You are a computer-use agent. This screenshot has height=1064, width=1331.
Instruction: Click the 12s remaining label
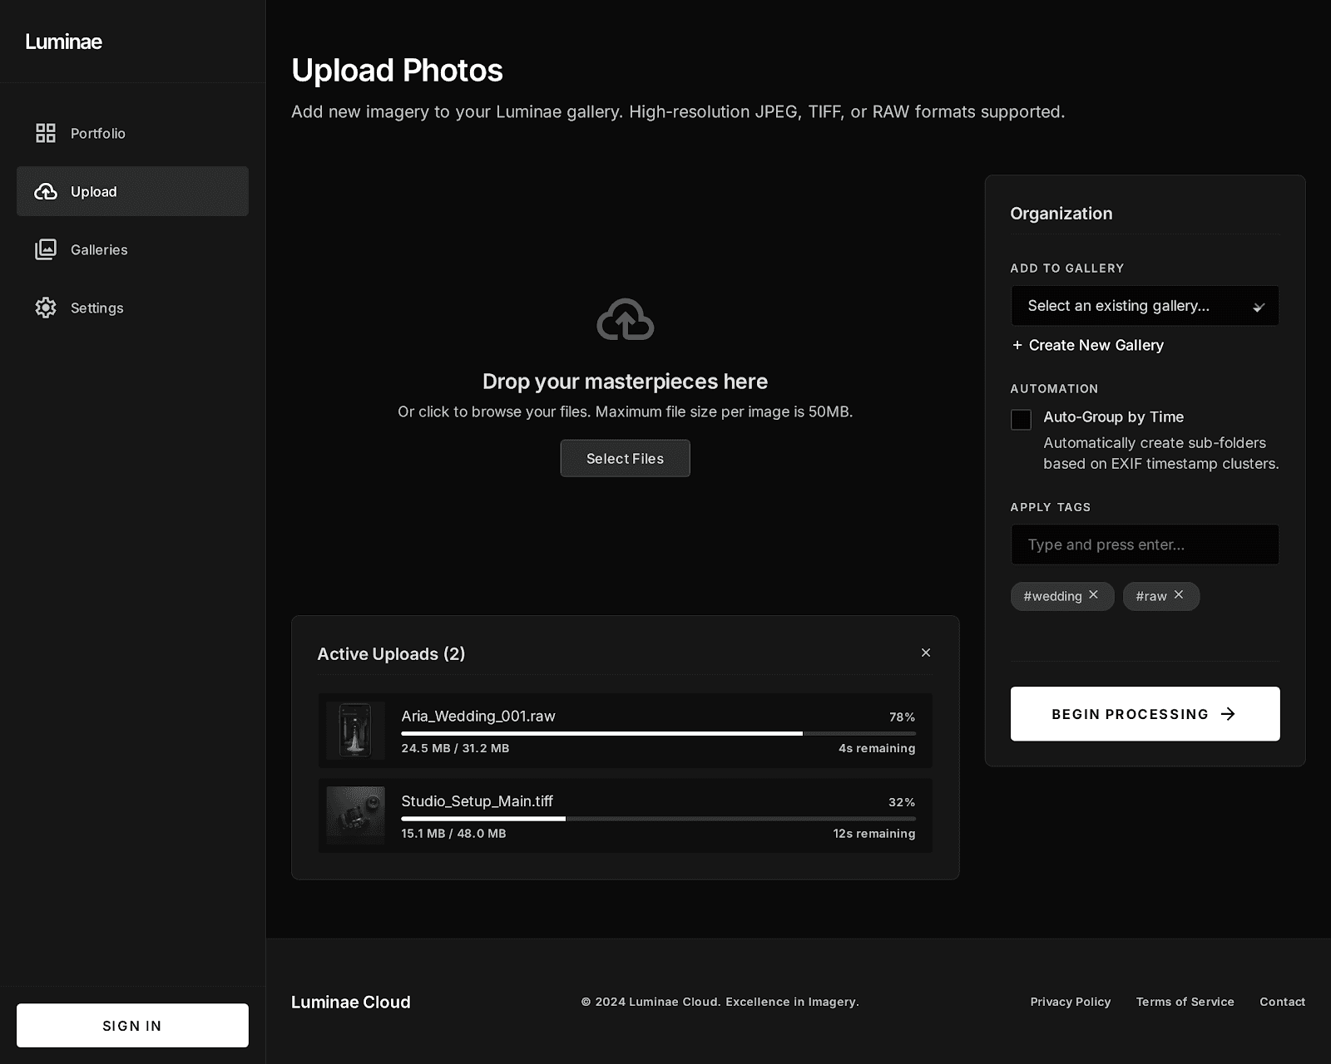(x=874, y=833)
